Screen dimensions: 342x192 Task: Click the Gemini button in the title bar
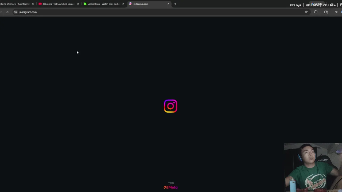point(317,4)
